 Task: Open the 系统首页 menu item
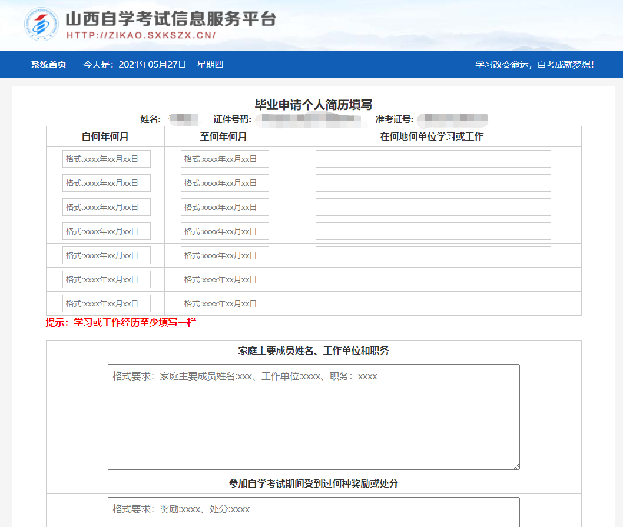tap(47, 65)
